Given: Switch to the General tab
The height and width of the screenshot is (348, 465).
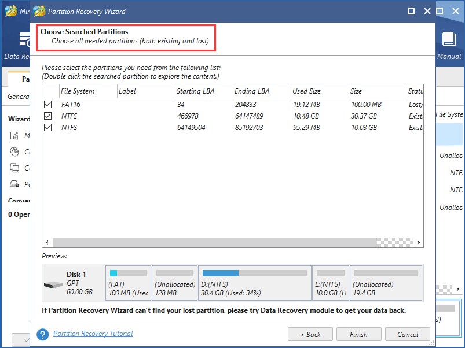Looking at the screenshot, I should click(x=17, y=97).
